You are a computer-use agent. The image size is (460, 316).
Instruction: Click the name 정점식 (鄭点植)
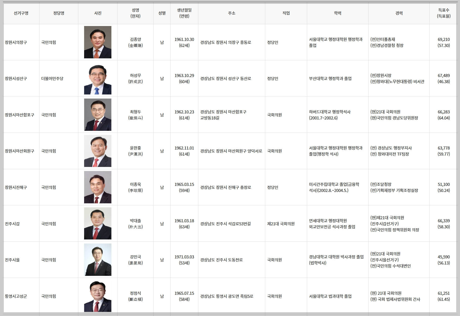coord(135,296)
